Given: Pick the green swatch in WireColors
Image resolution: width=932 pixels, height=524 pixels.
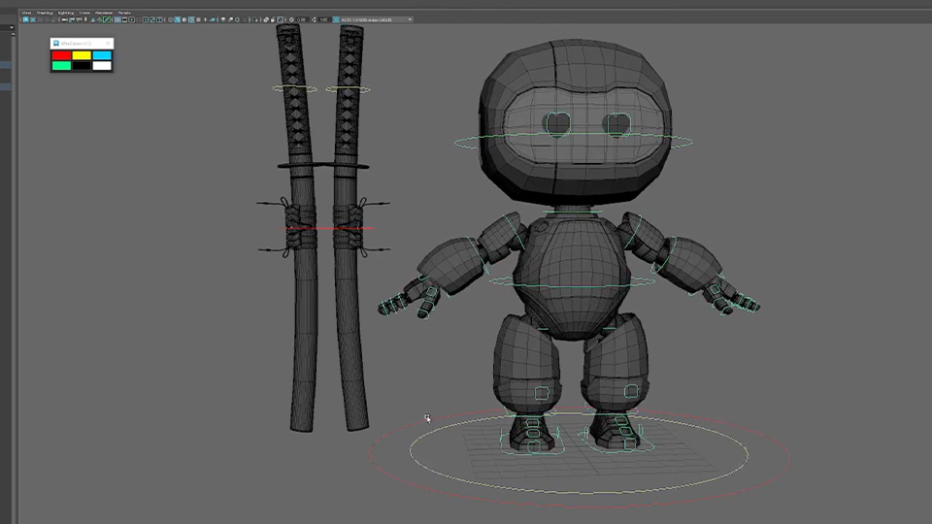Looking at the screenshot, I should pos(61,65).
